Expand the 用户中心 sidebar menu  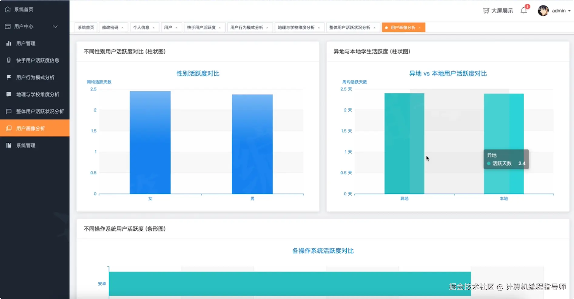[x=55, y=26]
